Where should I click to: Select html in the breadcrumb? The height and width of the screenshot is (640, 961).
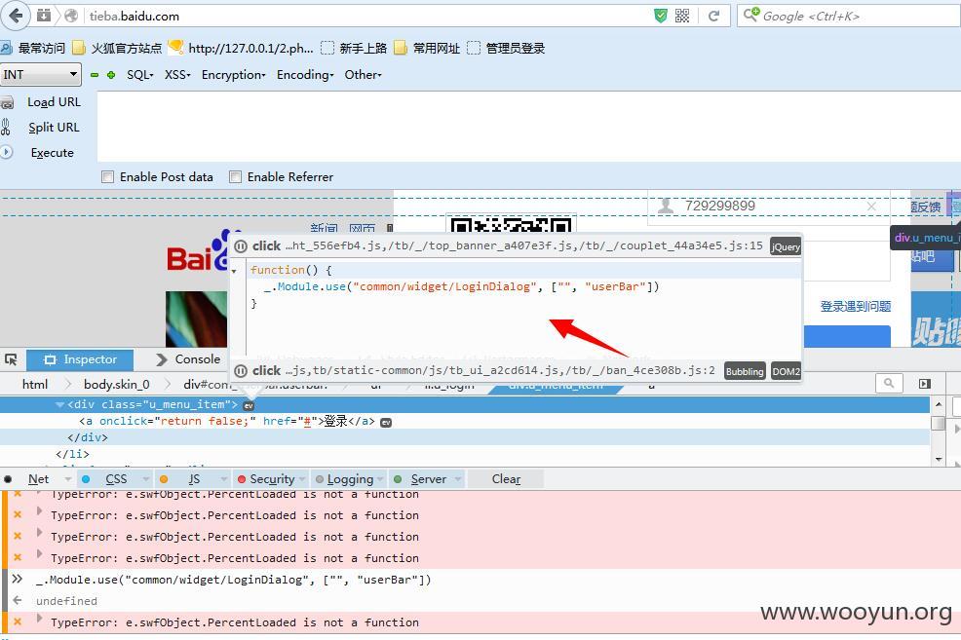[34, 384]
